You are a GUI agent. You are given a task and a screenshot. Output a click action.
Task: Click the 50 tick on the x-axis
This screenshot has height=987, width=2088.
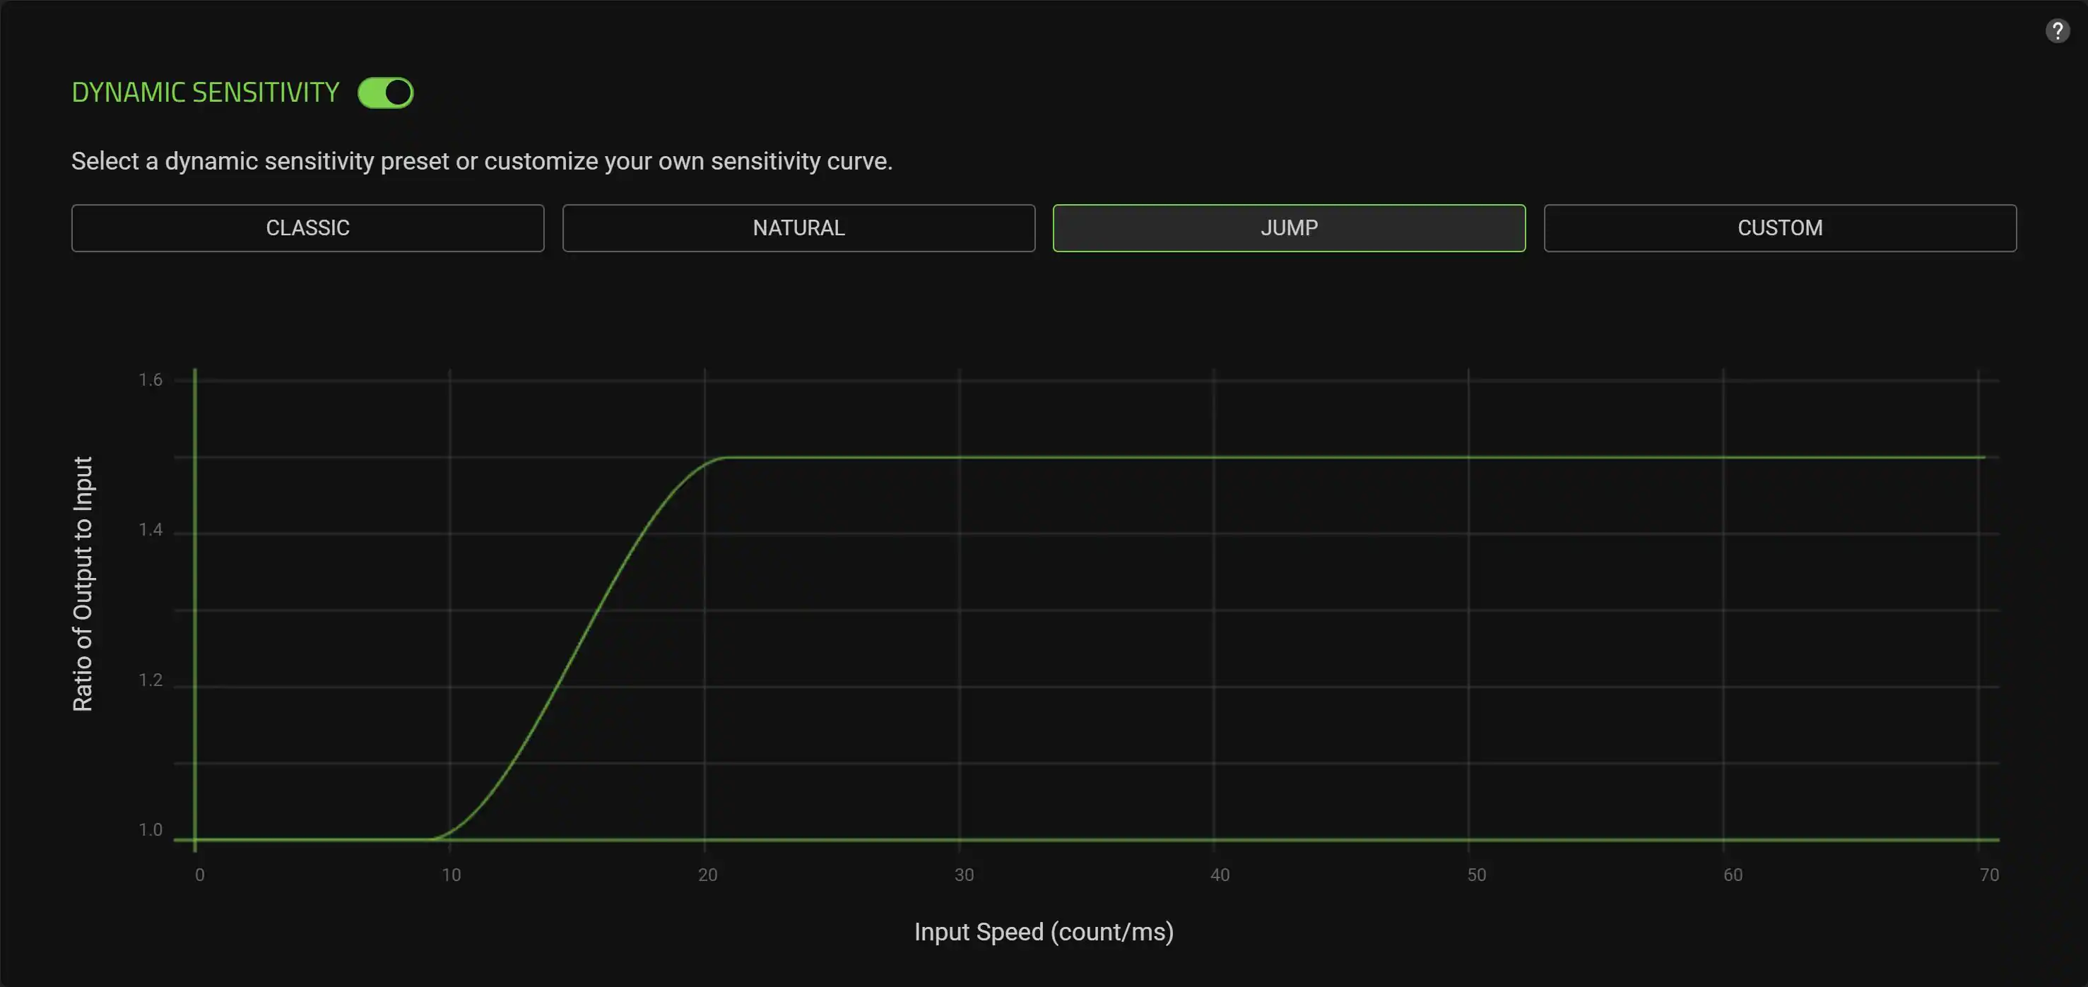(x=1476, y=875)
